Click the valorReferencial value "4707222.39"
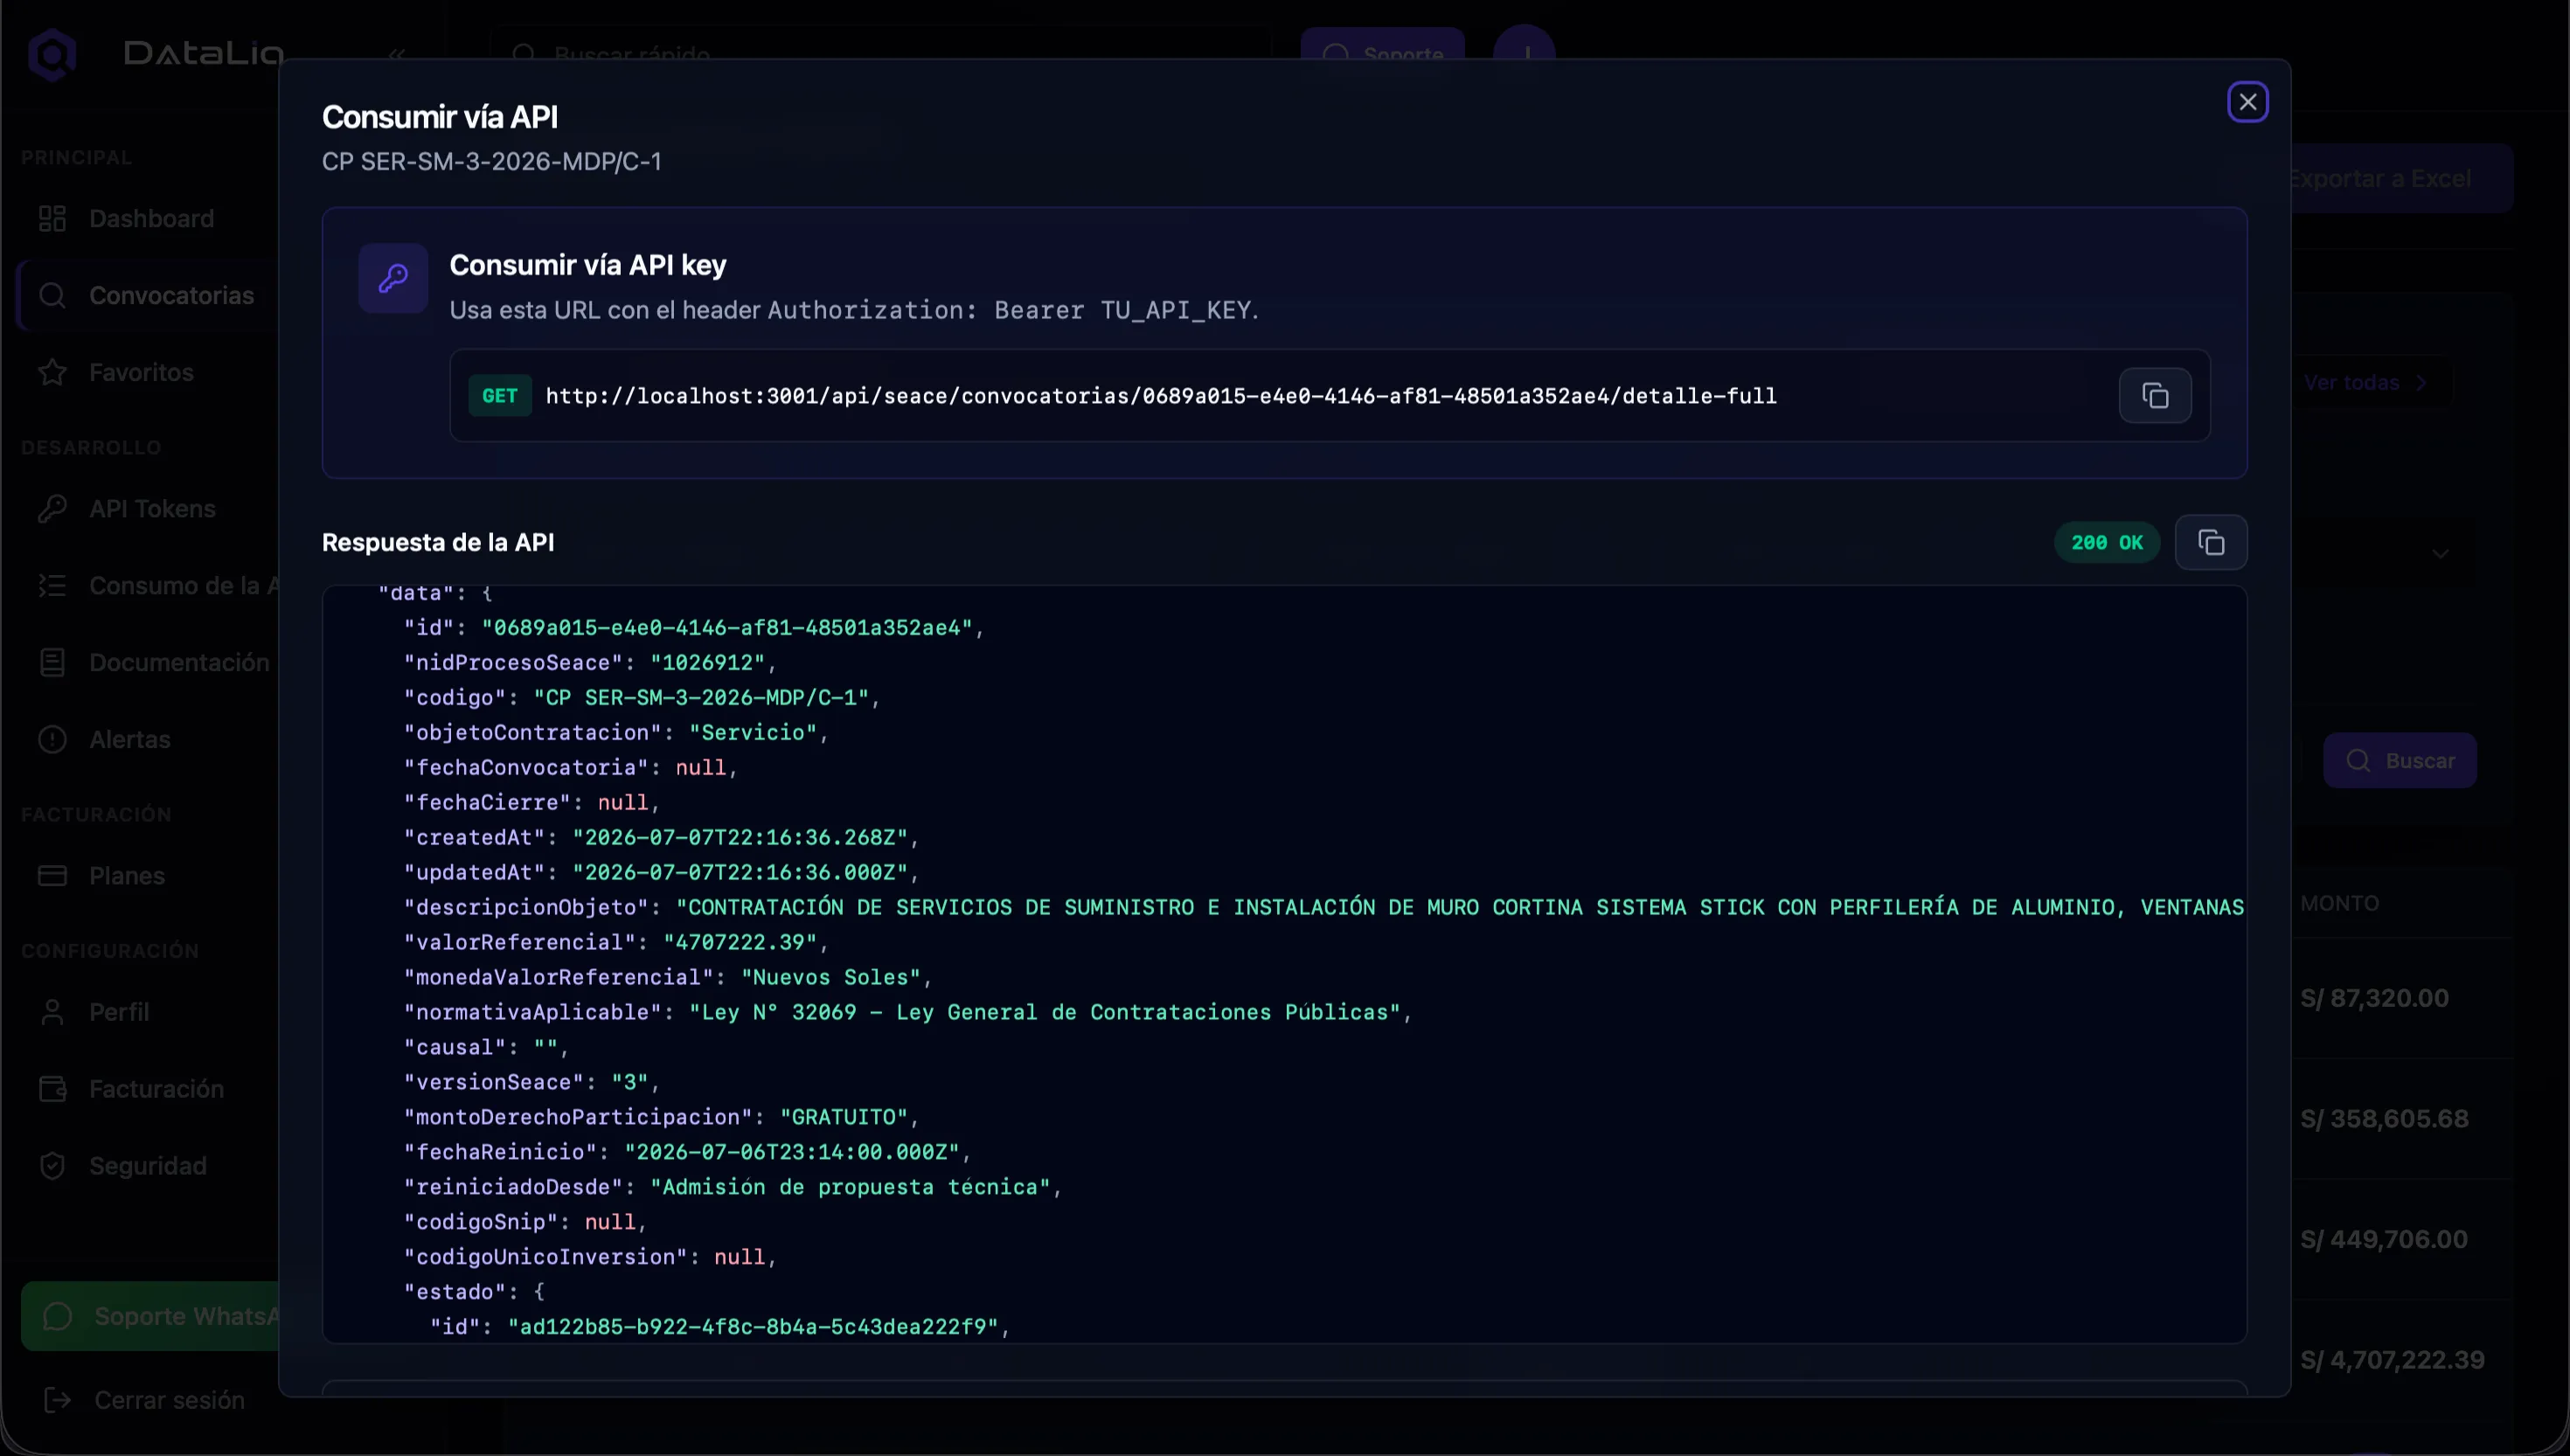Viewport: 2570px width, 1456px height. (741, 943)
